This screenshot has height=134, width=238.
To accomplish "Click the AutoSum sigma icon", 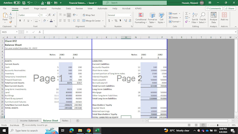I will (x=187, y=14).
